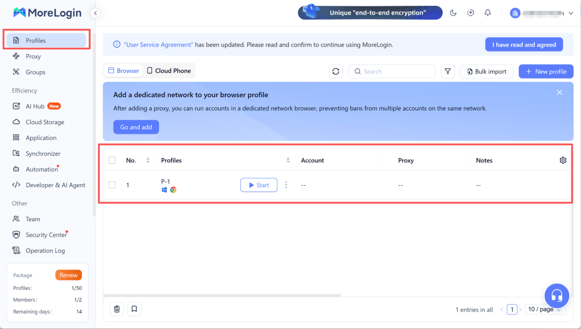Click the bookmark icon at bottom
Viewport: 581px width, 329px height.
pyautogui.click(x=134, y=309)
